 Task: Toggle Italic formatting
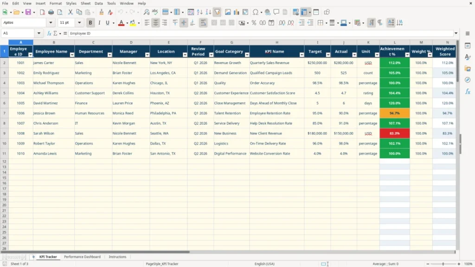tap(99, 23)
